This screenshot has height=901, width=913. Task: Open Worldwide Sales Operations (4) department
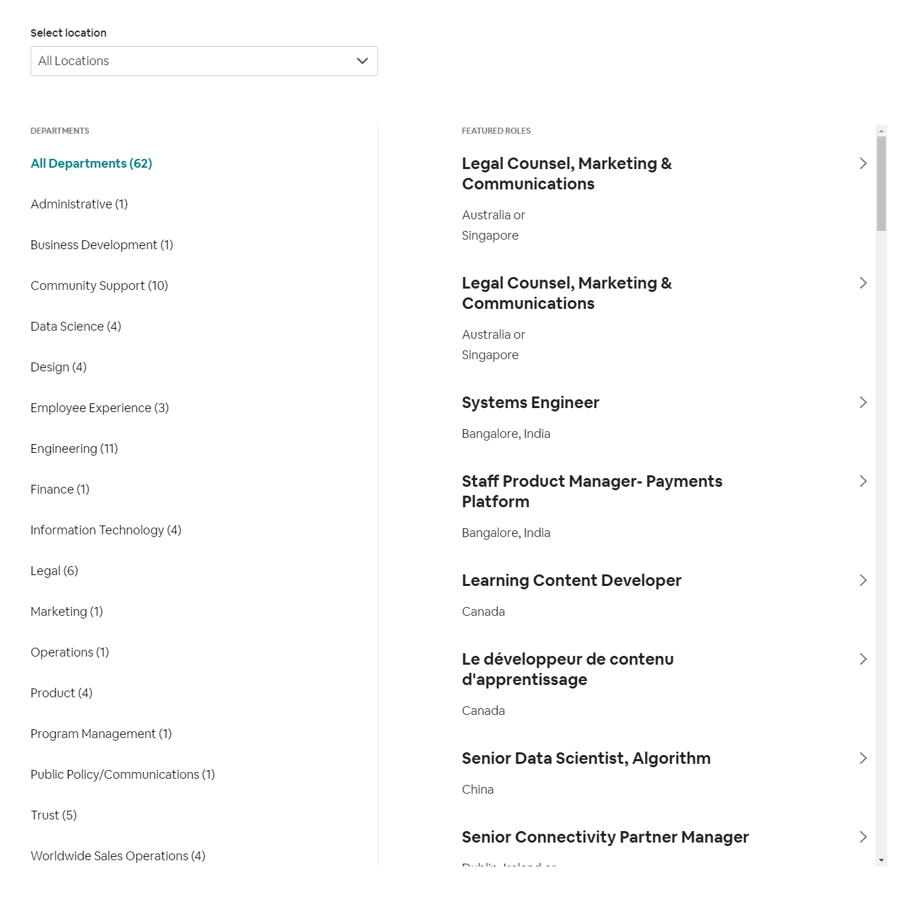coord(118,856)
